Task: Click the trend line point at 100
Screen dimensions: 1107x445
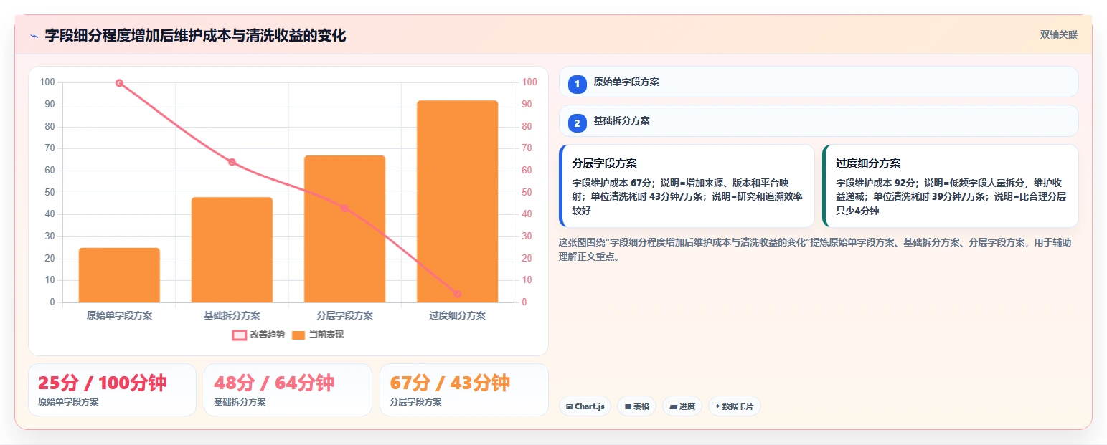Action: (119, 83)
